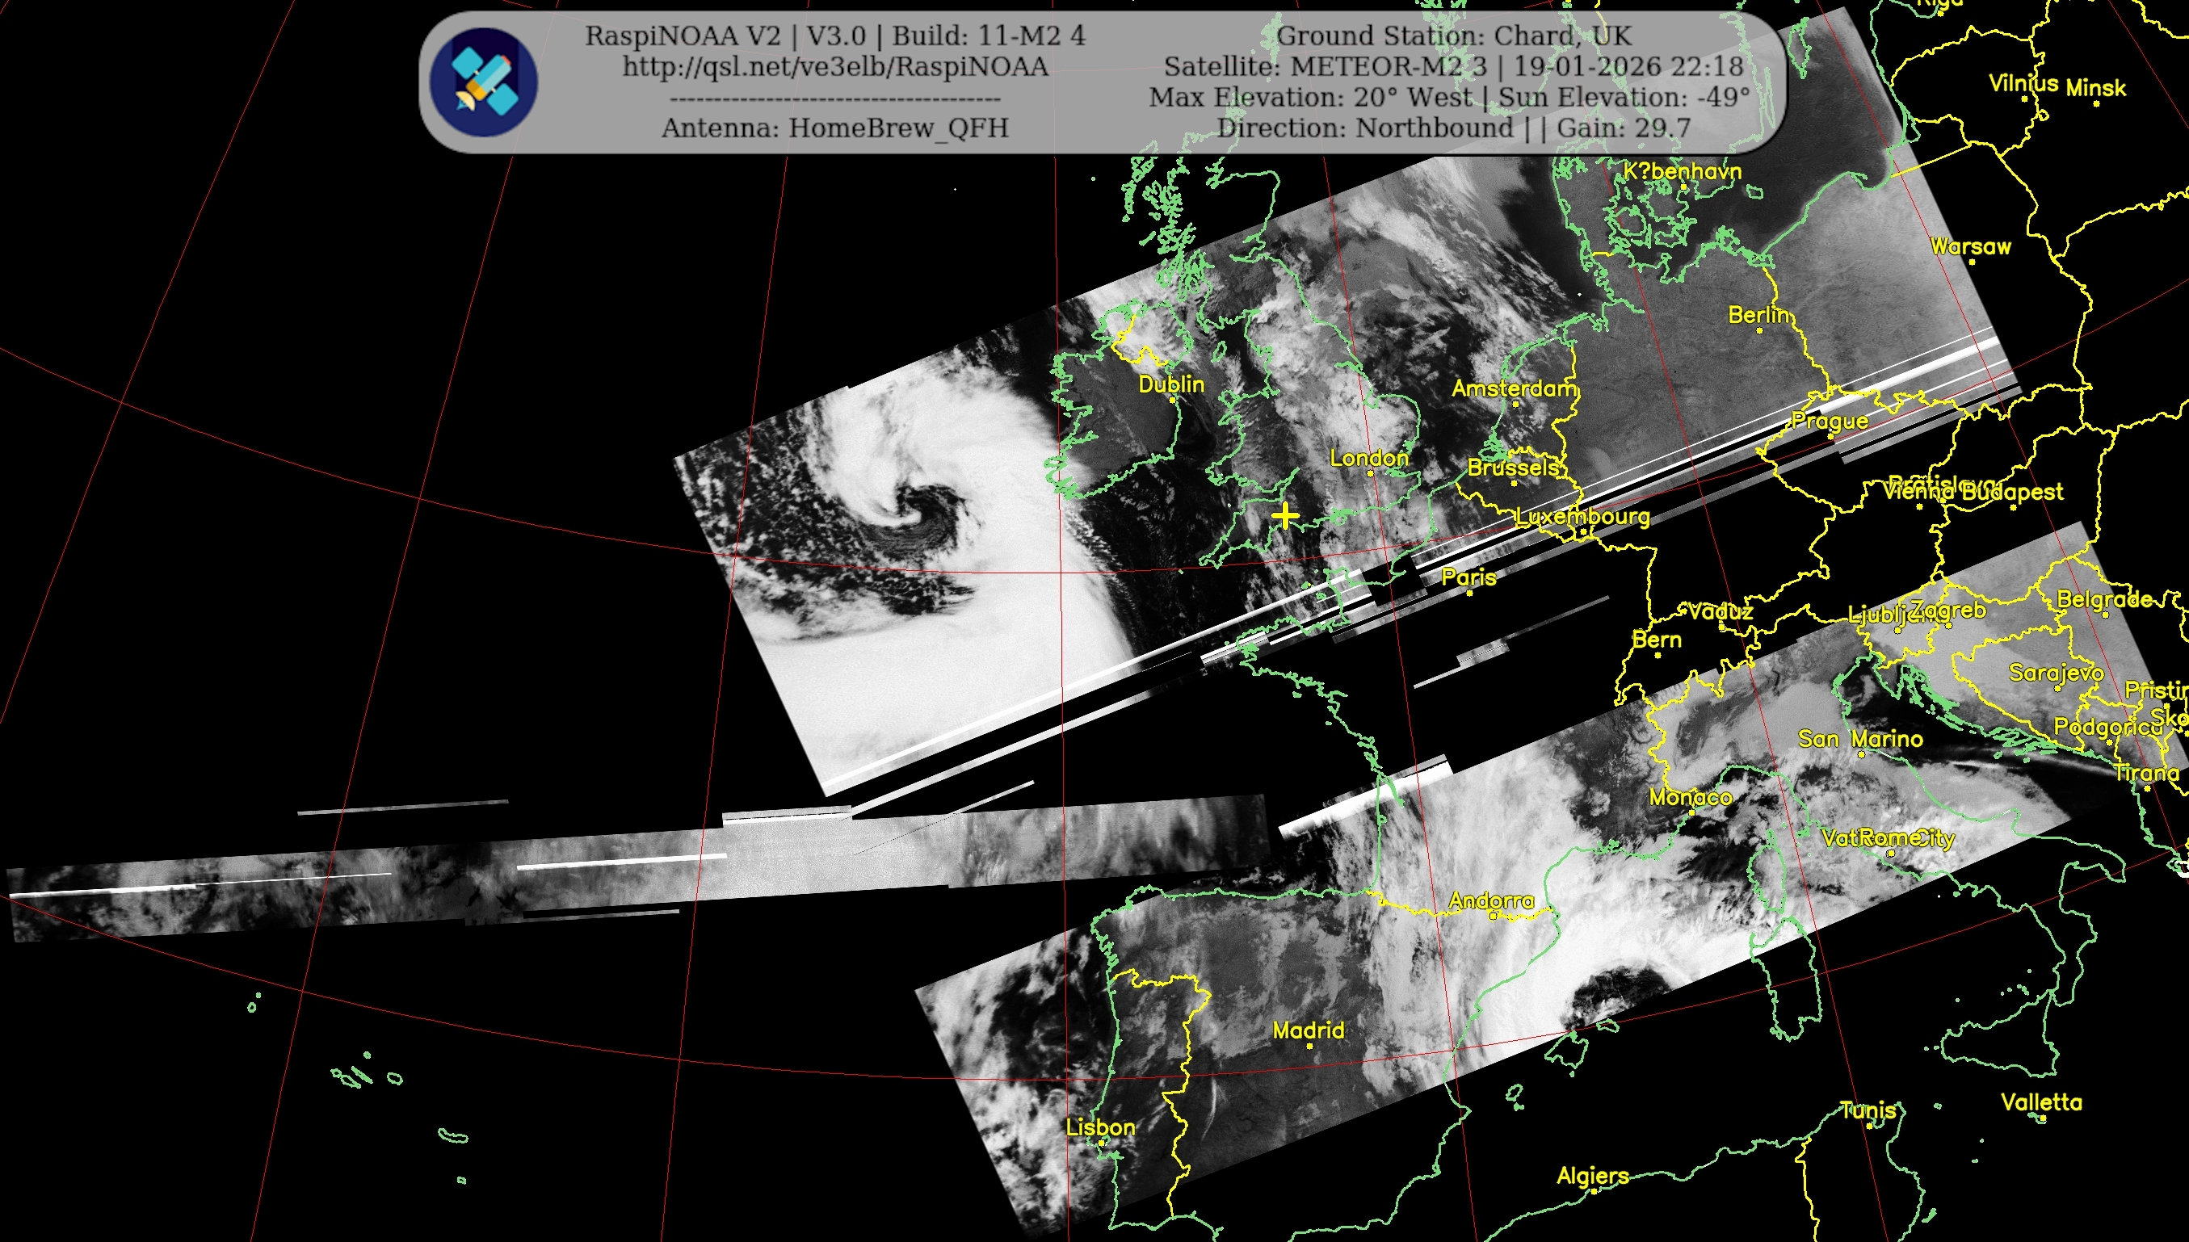The width and height of the screenshot is (2189, 1242).
Task: Open the qsl.net RaspiNOAA URL text
Action: coord(834,66)
